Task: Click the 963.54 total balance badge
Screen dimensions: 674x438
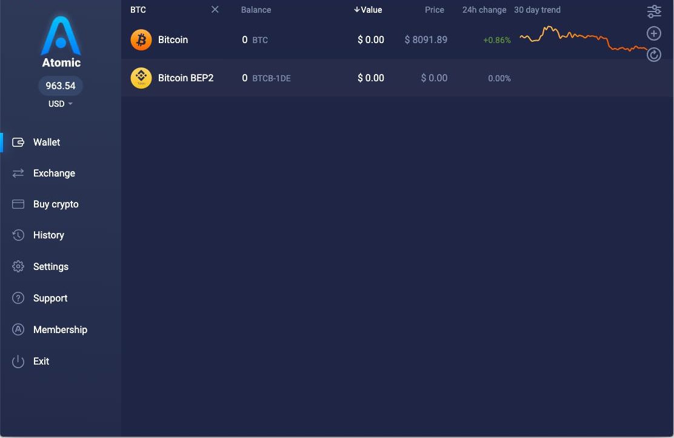Action: pos(61,86)
